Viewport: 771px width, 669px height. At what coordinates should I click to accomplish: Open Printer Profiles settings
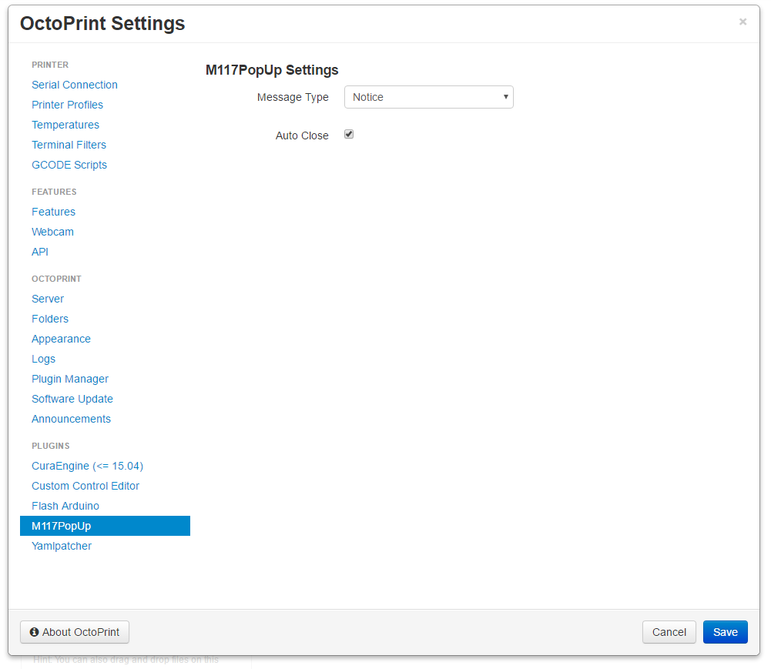(67, 105)
